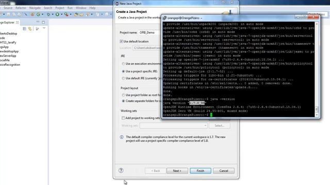
Task: Open the Source menu
Action: (x=8, y=8)
